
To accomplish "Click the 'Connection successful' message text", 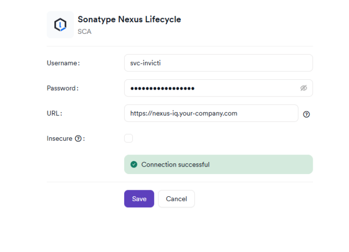I will point(175,164).
